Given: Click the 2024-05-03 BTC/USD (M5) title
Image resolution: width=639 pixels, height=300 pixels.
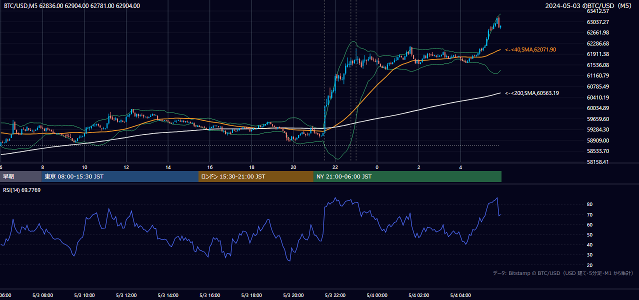Looking at the screenshot, I should point(589,6).
